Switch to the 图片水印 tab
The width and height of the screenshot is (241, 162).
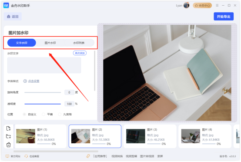coord(50,43)
